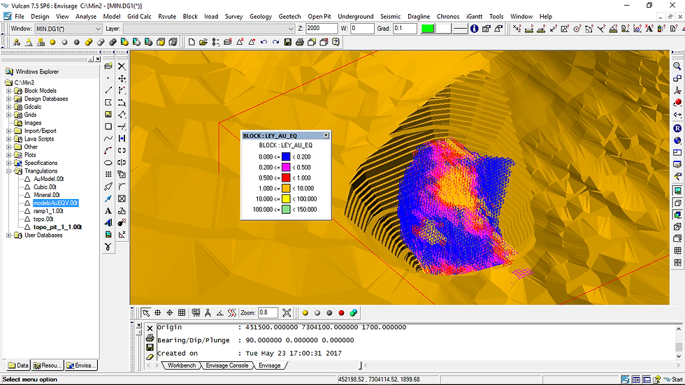Select the Create Point tool

tap(108, 78)
